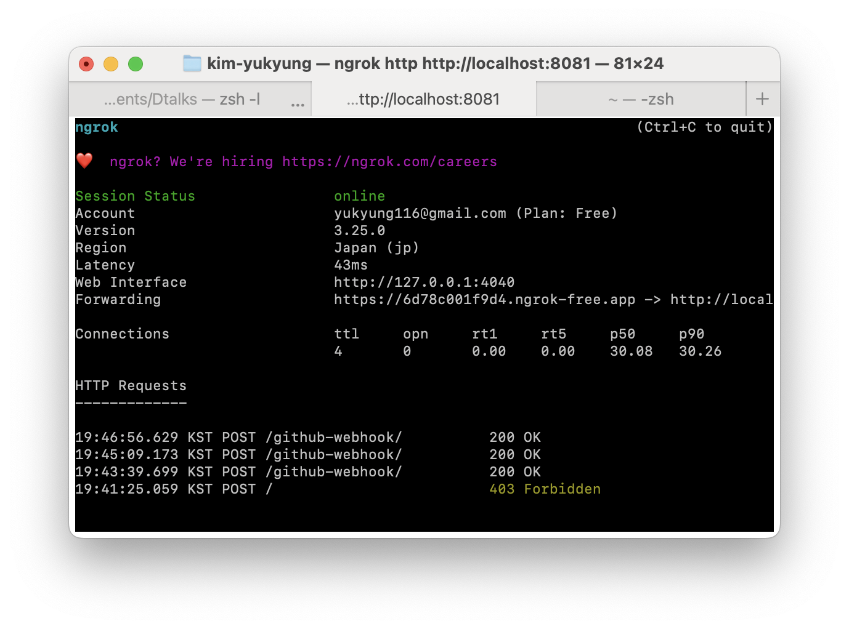The height and width of the screenshot is (629, 849).
Task: Click the request logged at 19:45:09.173
Action: click(308, 455)
